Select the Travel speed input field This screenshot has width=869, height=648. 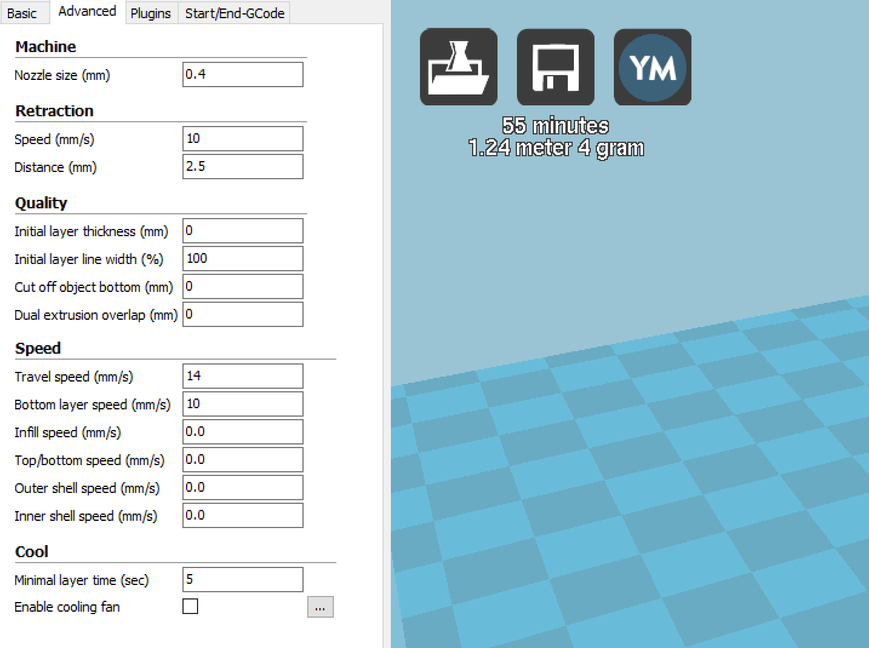pyautogui.click(x=242, y=376)
